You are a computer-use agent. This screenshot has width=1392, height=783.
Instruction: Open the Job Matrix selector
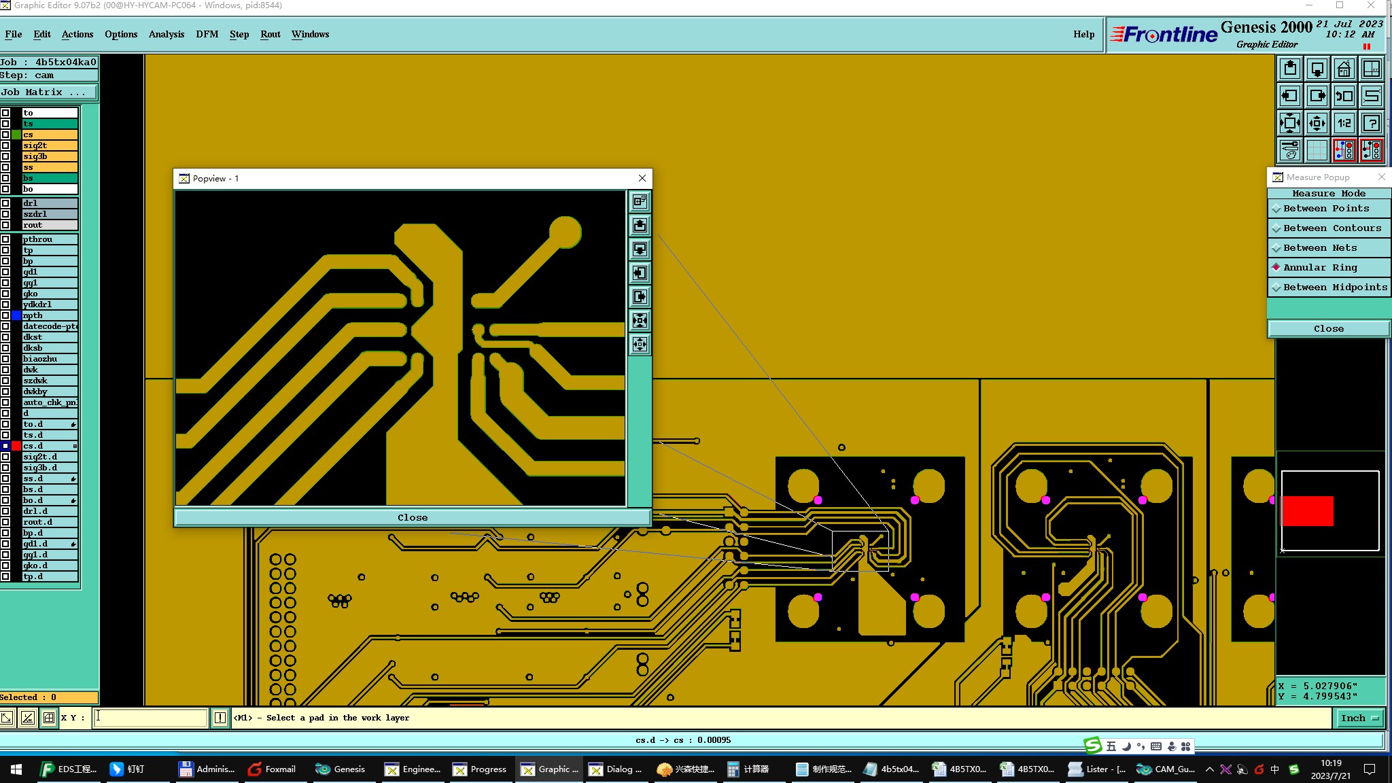(x=49, y=92)
